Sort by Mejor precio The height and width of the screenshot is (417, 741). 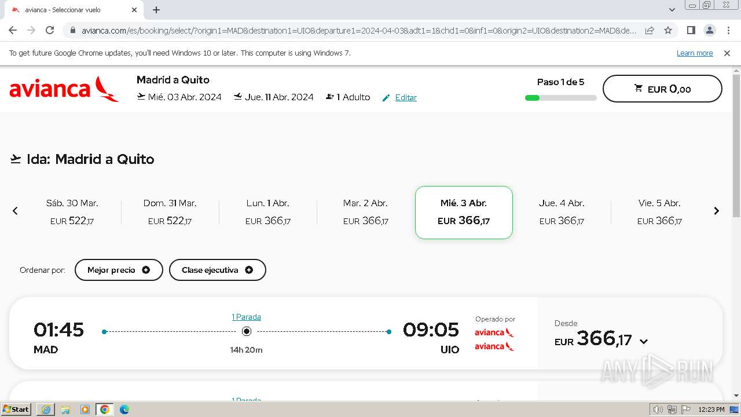pos(119,270)
